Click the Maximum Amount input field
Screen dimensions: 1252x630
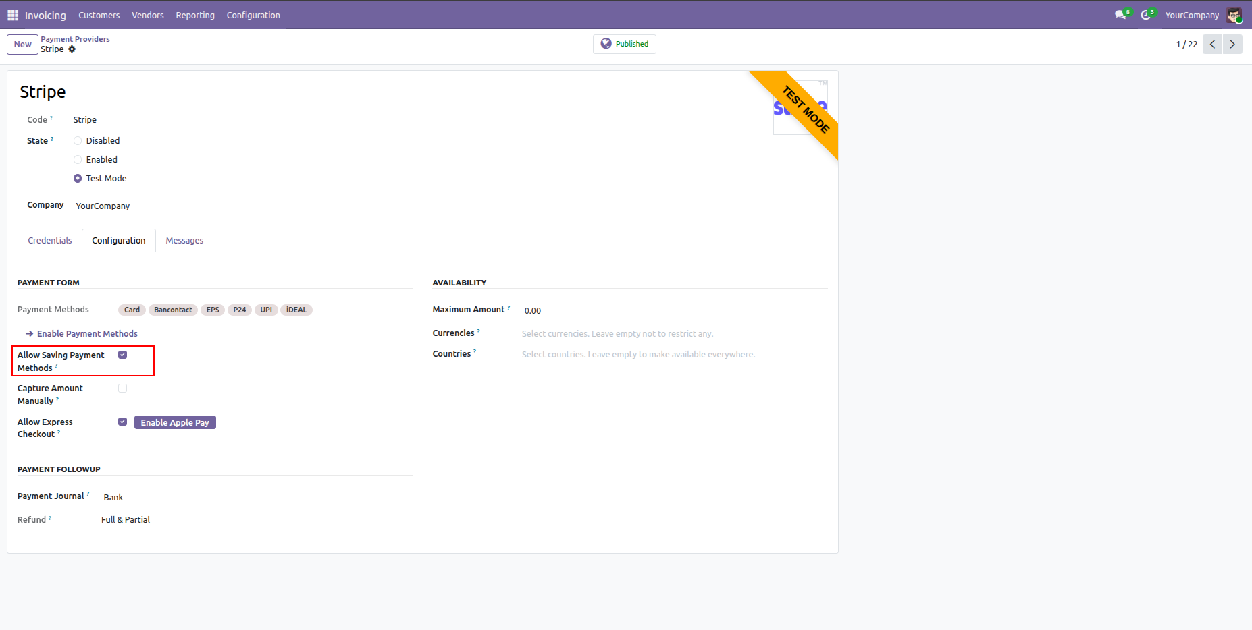675,310
